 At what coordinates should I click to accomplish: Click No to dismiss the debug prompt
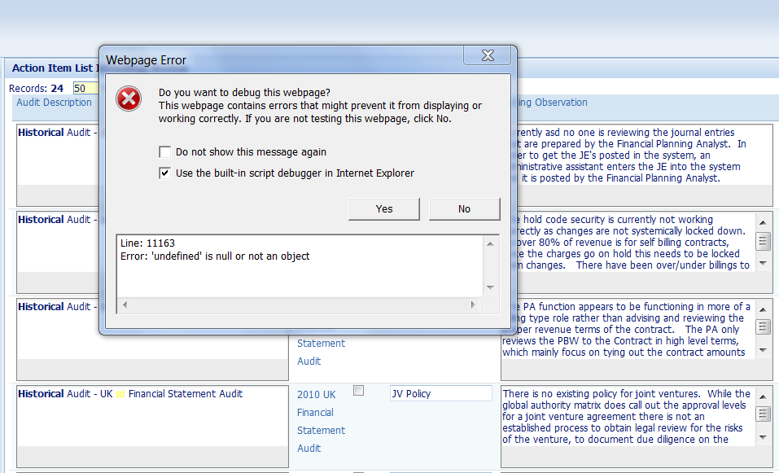(x=464, y=209)
